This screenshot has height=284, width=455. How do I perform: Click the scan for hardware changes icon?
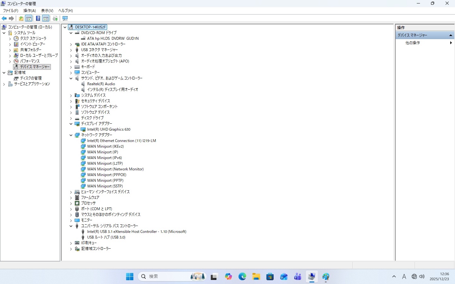(x=65, y=18)
